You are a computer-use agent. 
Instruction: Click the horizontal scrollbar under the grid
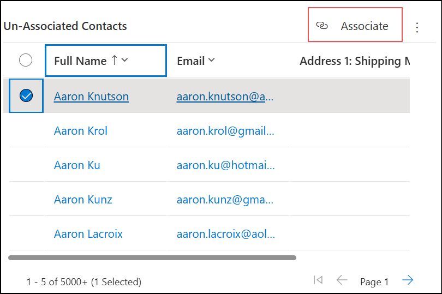[x=152, y=257]
